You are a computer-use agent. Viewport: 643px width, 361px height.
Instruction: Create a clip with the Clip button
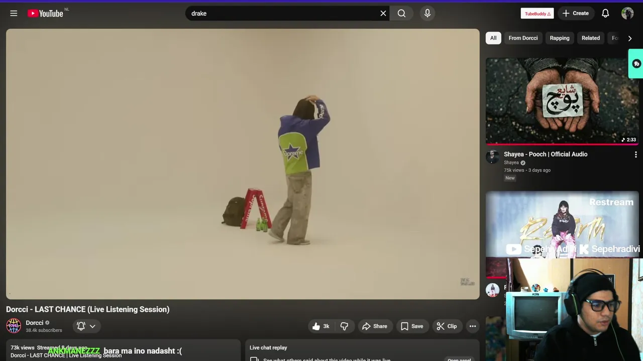[447, 326]
